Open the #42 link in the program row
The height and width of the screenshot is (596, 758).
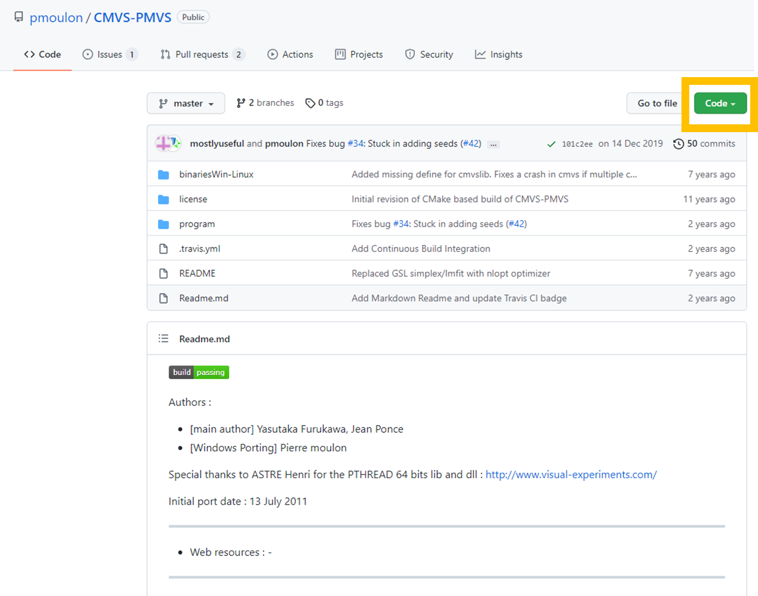pyautogui.click(x=516, y=224)
